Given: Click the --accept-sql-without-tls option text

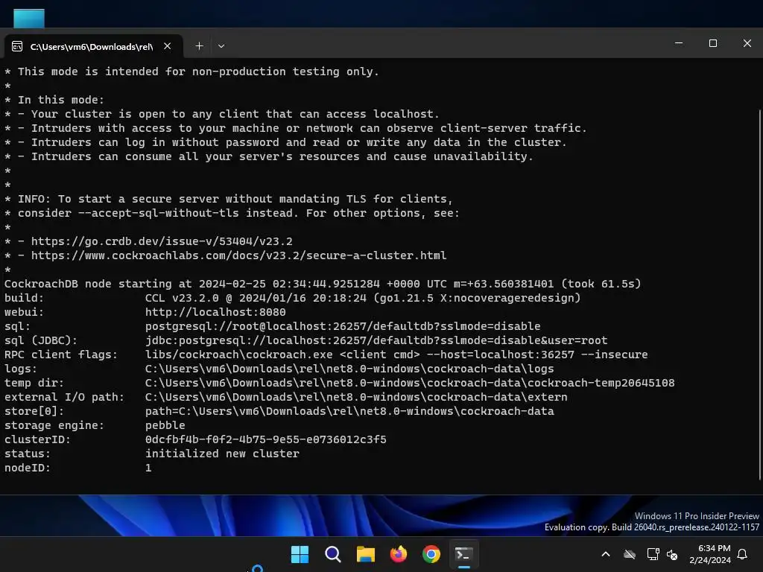Looking at the screenshot, I should [x=158, y=213].
